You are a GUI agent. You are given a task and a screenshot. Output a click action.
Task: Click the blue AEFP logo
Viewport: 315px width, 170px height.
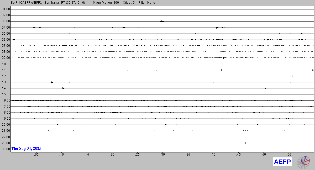tap(282, 162)
